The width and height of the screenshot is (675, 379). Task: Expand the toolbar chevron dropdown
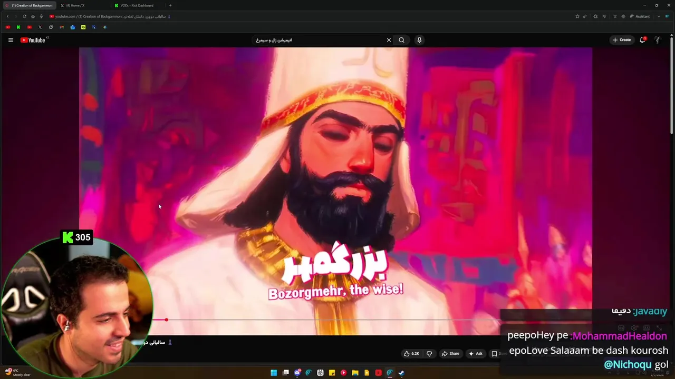[659, 16]
